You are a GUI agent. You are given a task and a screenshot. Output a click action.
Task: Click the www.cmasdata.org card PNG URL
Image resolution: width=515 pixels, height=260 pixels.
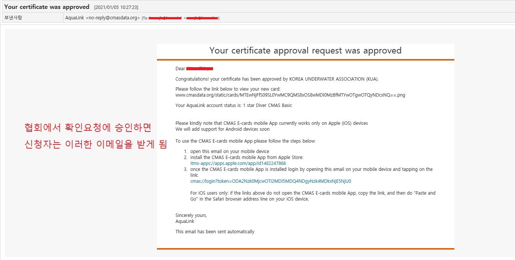point(290,95)
